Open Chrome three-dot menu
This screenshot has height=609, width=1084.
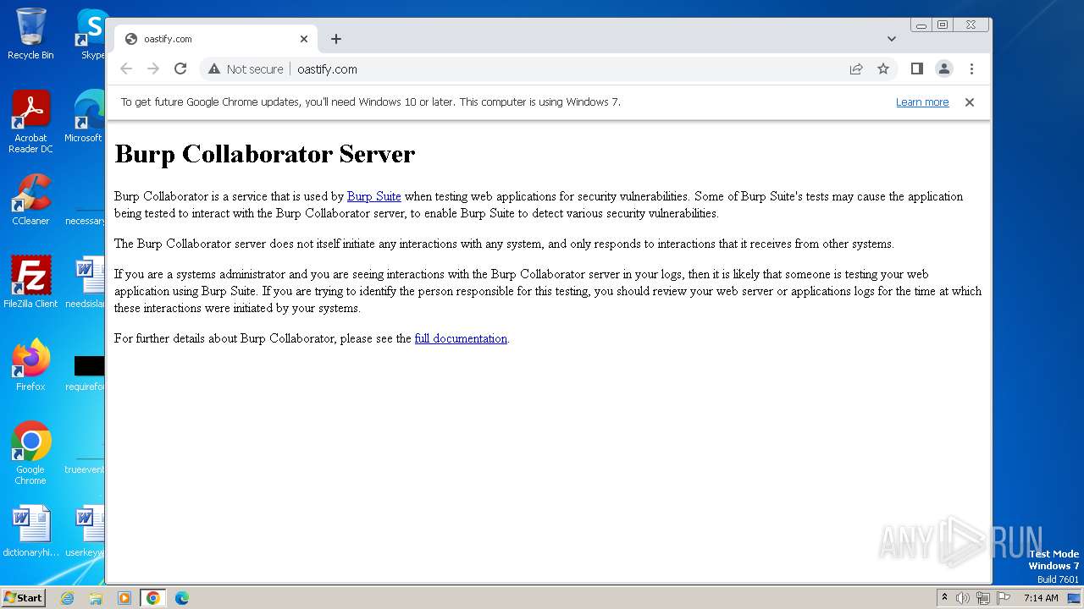pos(971,69)
